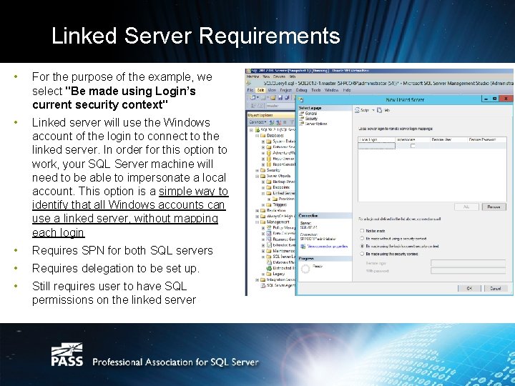Click the Save All icon in SSMS toolbar
This screenshot has height=386, width=515.
tap(287, 97)
